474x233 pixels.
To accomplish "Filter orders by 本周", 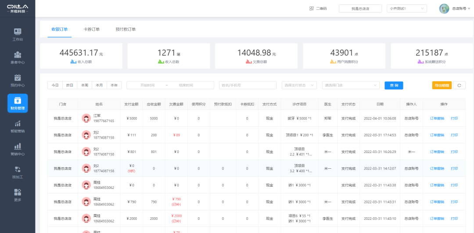I will 85,85.
